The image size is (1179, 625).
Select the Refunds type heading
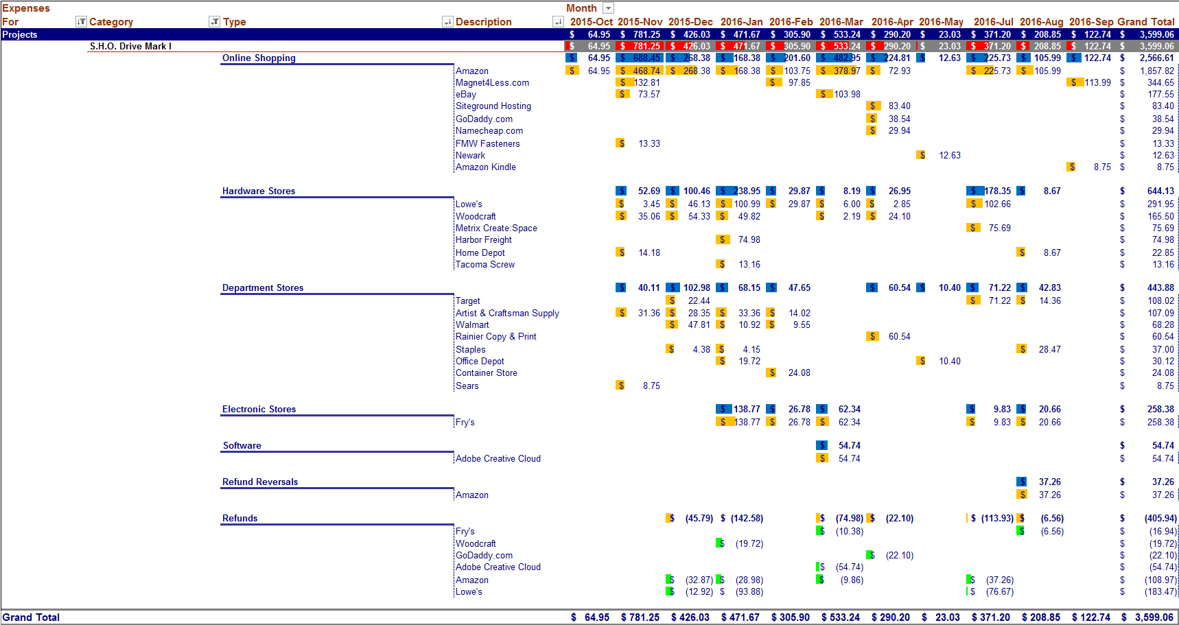point(240,519)
